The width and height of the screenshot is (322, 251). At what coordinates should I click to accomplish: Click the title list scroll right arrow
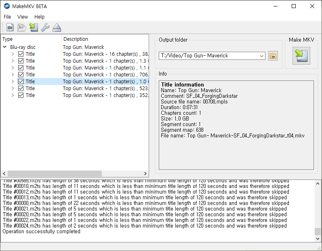tap(145, 173)
